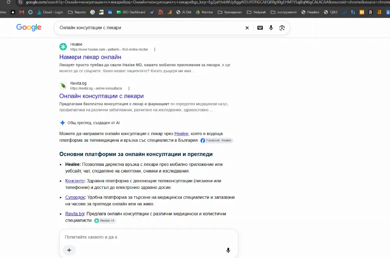
Task: Click the Healee site favicon
Action: click(63, 46)
